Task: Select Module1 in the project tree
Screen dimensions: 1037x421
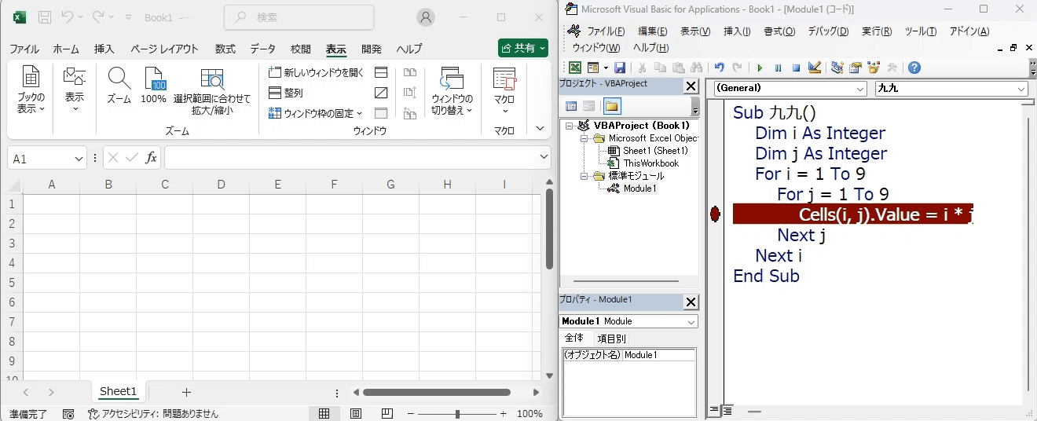Action: coord(639,189)
